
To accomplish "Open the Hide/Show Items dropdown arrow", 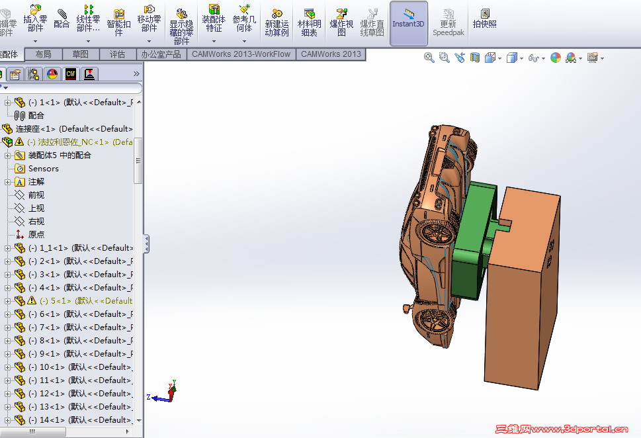I will (x=543, y=58).
